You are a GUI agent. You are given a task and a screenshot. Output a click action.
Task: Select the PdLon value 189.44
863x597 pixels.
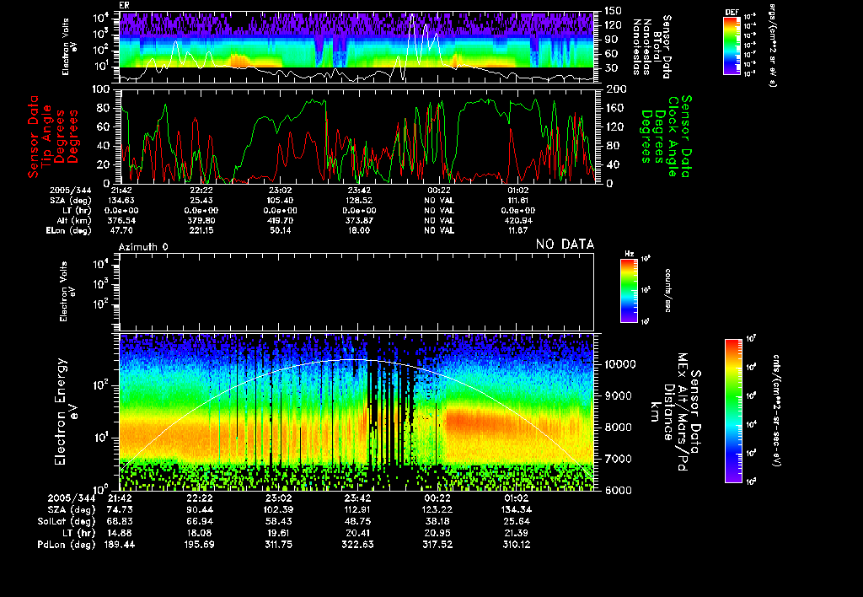pyautogui.click(x=120, y=545)
